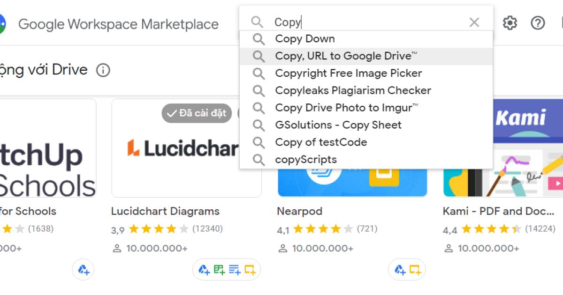The width and height of the screenshot is (563, 295).
Task: Clear the search box text
Action: (x=474, y=22)
